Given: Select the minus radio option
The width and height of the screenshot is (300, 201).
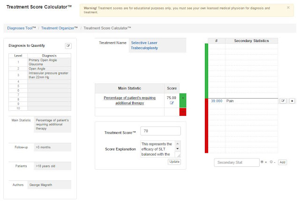Looking at the screenshot, I should [x=271, y=162].
